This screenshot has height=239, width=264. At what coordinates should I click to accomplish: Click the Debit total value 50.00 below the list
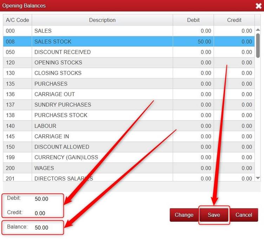coord(41,199)
